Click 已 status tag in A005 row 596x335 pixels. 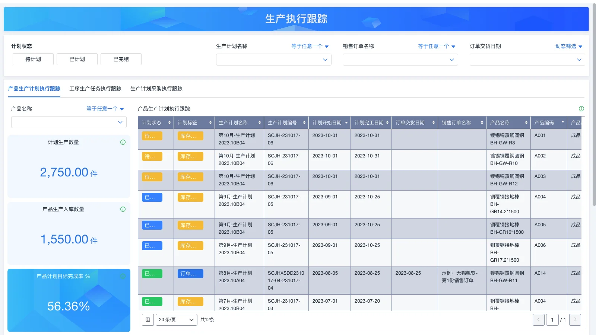pyautogui.click(x=152, y=225)
